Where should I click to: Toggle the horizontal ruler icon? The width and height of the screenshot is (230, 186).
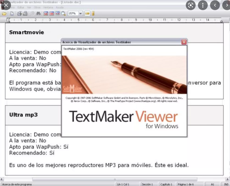87,14
